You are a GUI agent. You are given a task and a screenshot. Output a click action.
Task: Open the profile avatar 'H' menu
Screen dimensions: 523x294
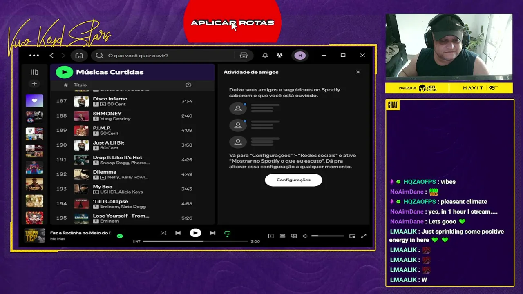[300, 56]
